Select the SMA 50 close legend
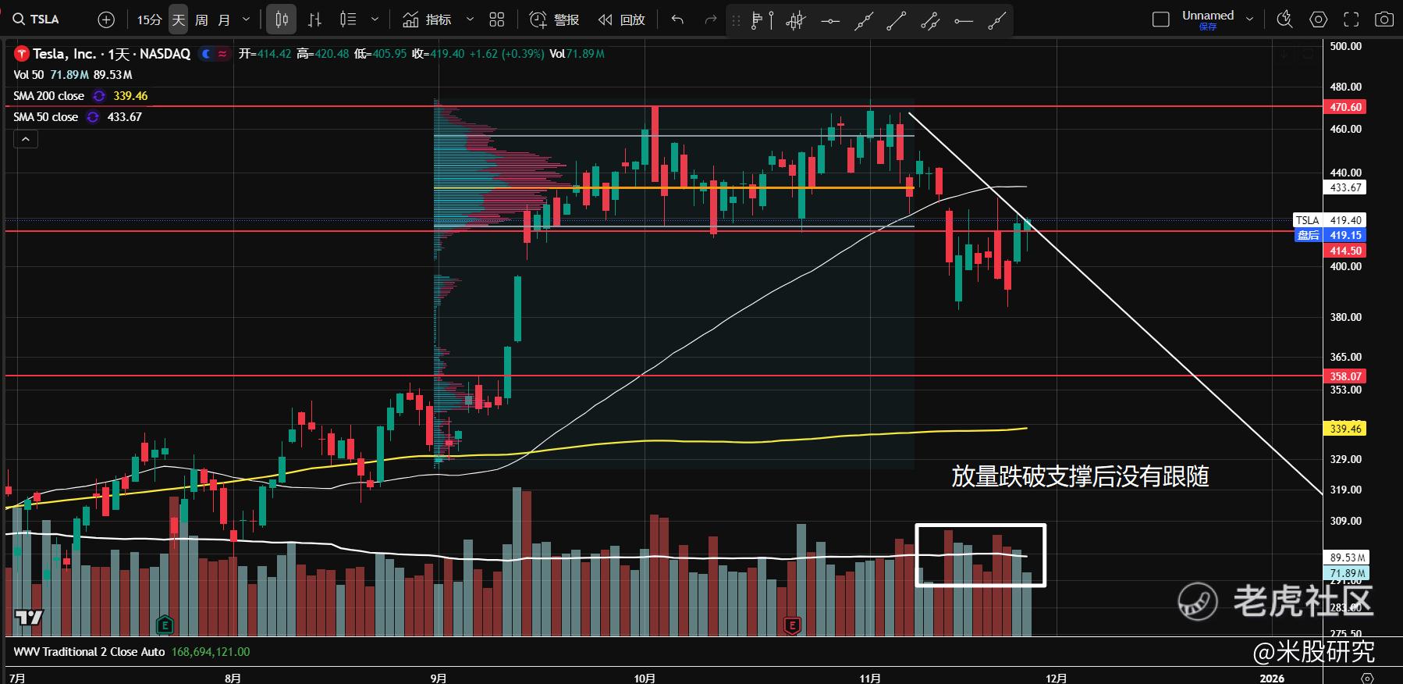1403x684 pixels. tap(45, 117)
